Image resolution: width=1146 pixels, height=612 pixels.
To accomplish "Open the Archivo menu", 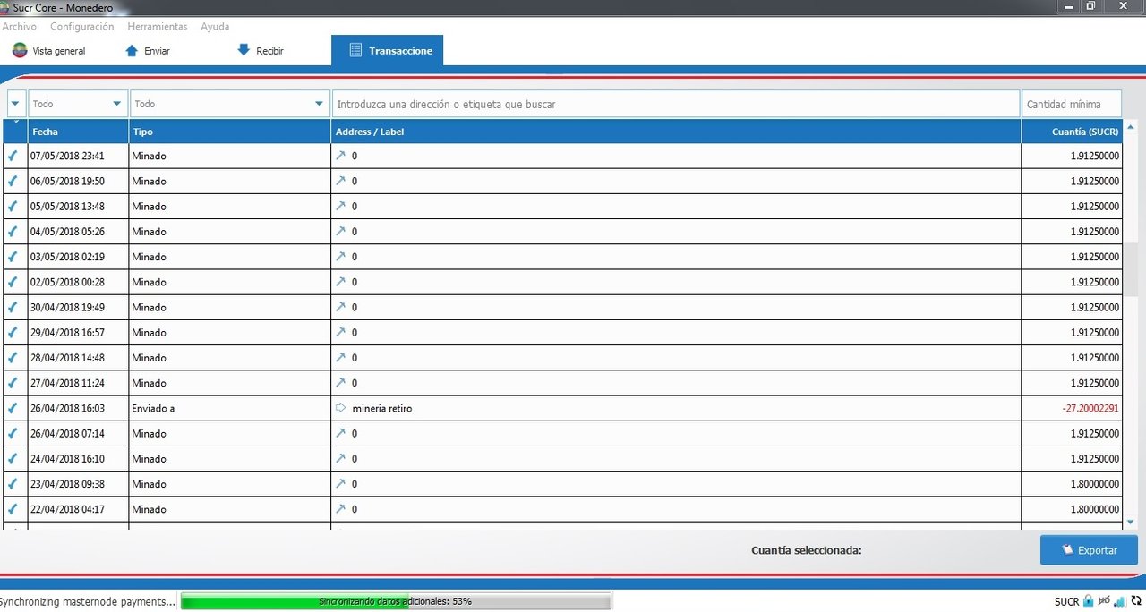I will point(19,27).
